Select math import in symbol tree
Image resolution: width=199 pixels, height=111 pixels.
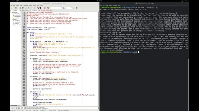coord(16,23)
